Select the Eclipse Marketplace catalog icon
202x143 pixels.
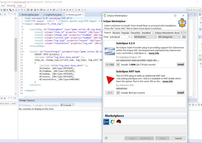point(106,122)
